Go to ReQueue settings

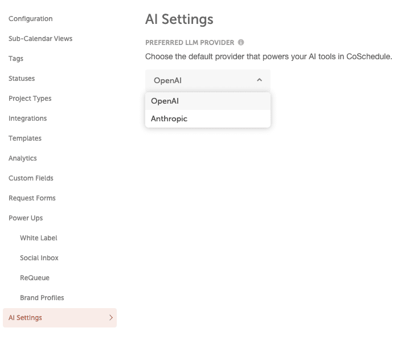(x=35, y=278)
